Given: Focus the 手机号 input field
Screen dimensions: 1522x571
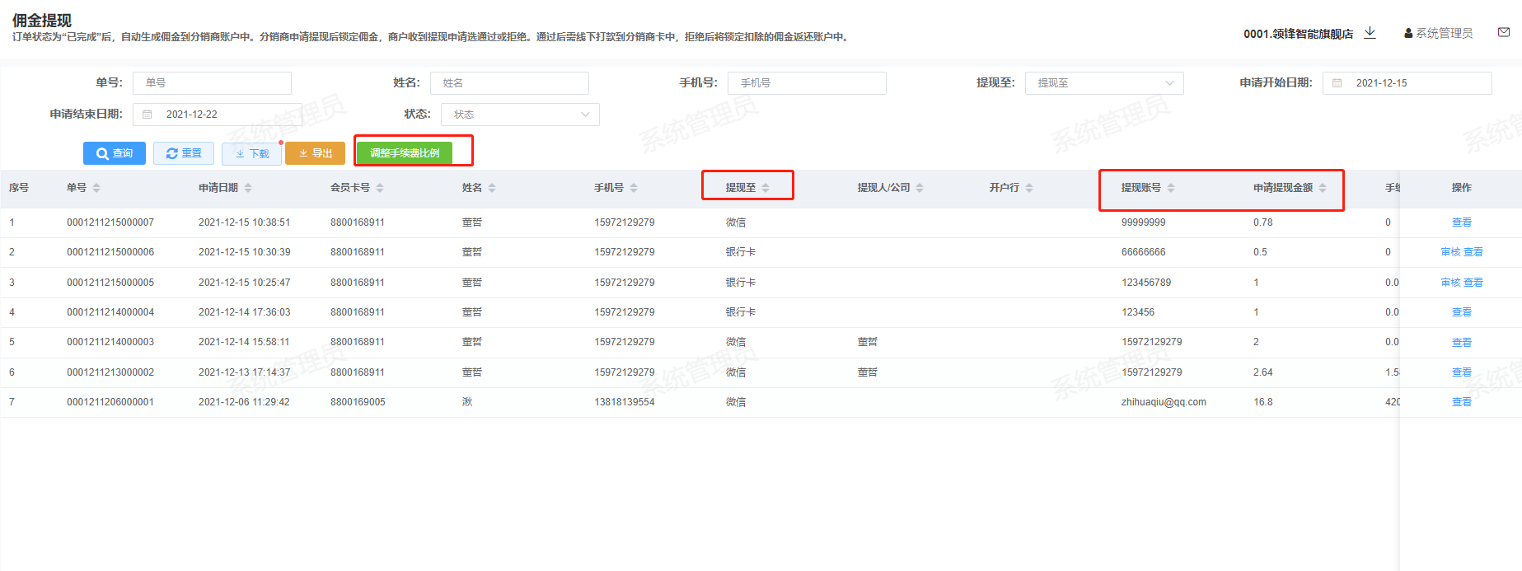Looking at the screenshot, I should click(x=806, y=83).
